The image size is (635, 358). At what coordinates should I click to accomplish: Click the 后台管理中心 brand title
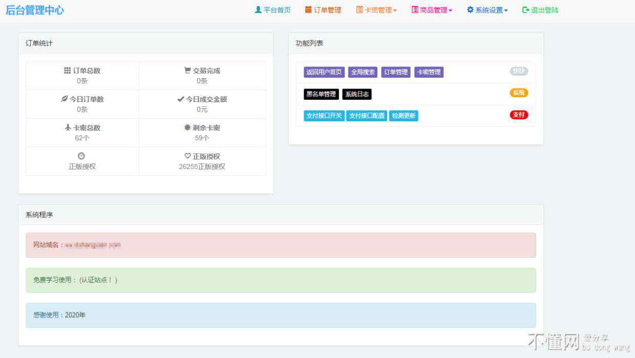(35, 10)
